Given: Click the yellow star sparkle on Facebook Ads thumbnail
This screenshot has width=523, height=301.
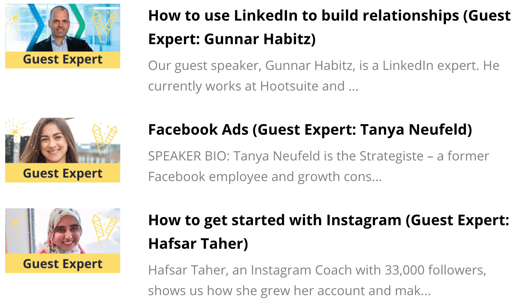Looking at the screenshot, I should (x=15, y=131).
